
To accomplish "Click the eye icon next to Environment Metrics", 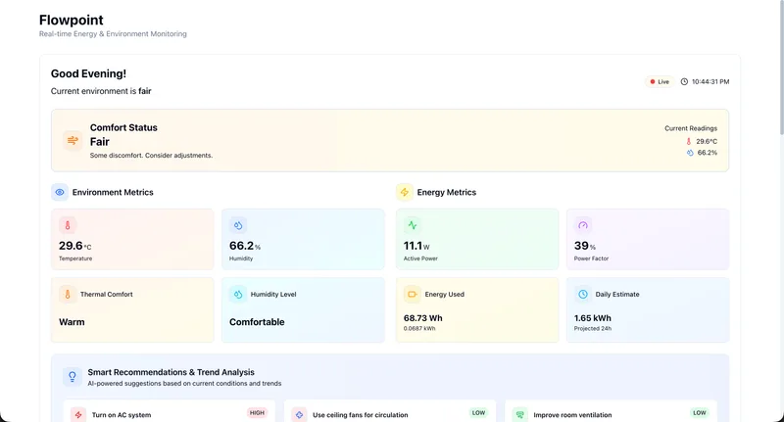I will (x=60, y=192).
